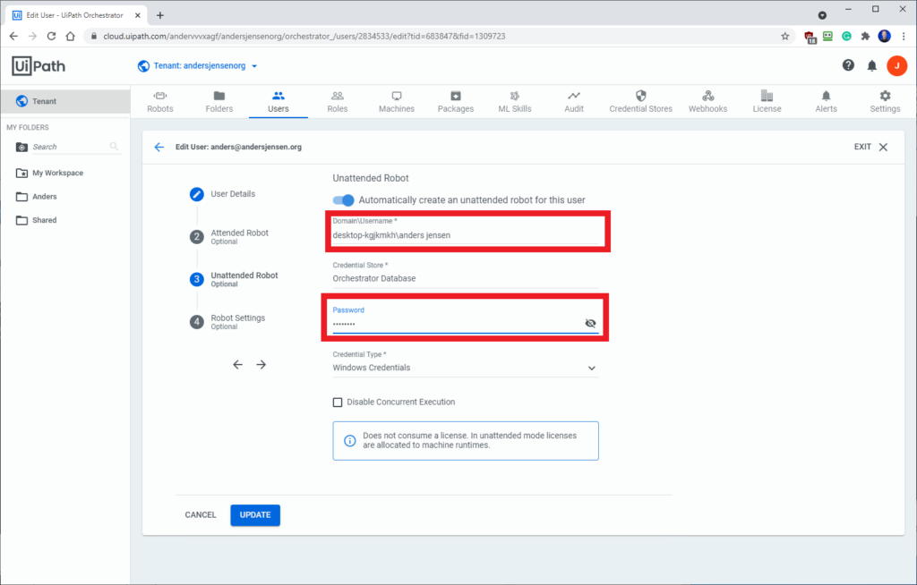Click the Chrome profile avatar
The height and width of the screenshot is (585, 917).
[884, 37]
